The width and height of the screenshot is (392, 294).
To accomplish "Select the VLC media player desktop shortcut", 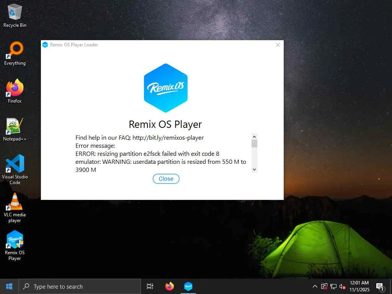I will coord(15,207).
